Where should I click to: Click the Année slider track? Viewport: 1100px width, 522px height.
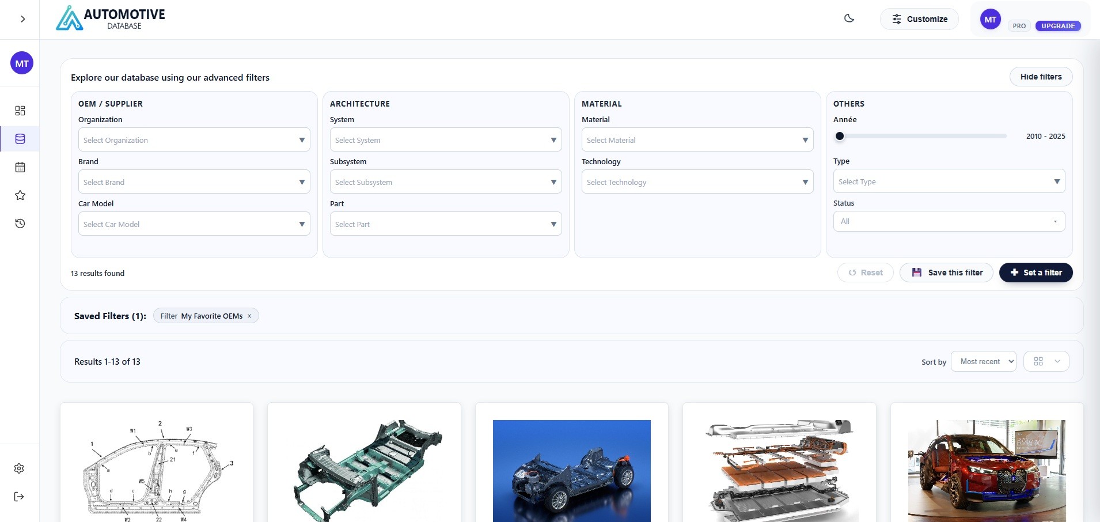tap(921, 137)
